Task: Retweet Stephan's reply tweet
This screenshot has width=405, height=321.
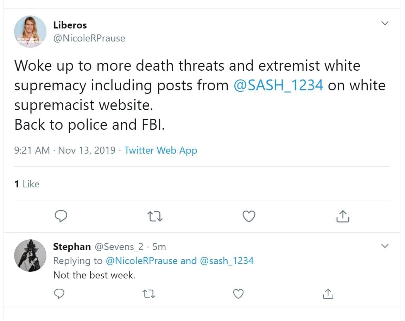Action: pyautogui.click(x=150, y=293)
